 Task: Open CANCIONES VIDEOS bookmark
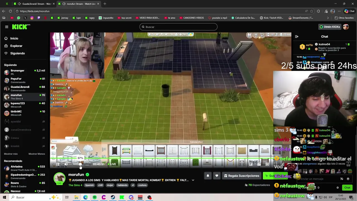tap(191, 18)
